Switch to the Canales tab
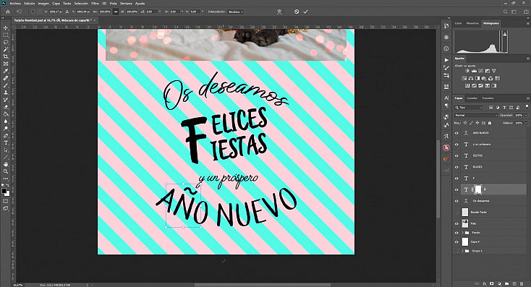The image size is (531, 287). tap(472, 98)
